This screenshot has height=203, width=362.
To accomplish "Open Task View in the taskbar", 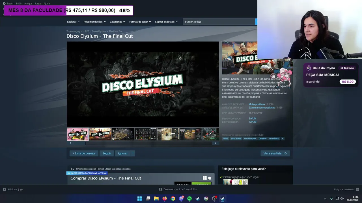I will point(148,198).
